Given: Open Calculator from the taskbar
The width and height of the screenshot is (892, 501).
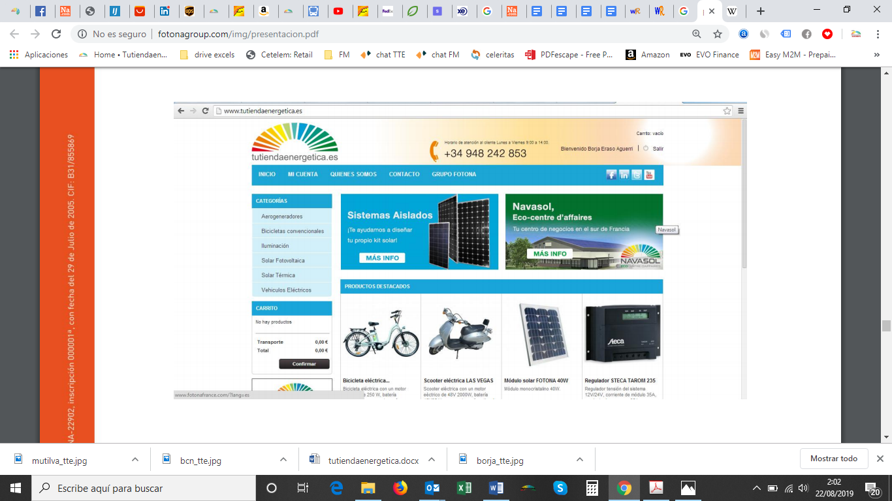Looking at the screenshot, I should tap(592, 488).
